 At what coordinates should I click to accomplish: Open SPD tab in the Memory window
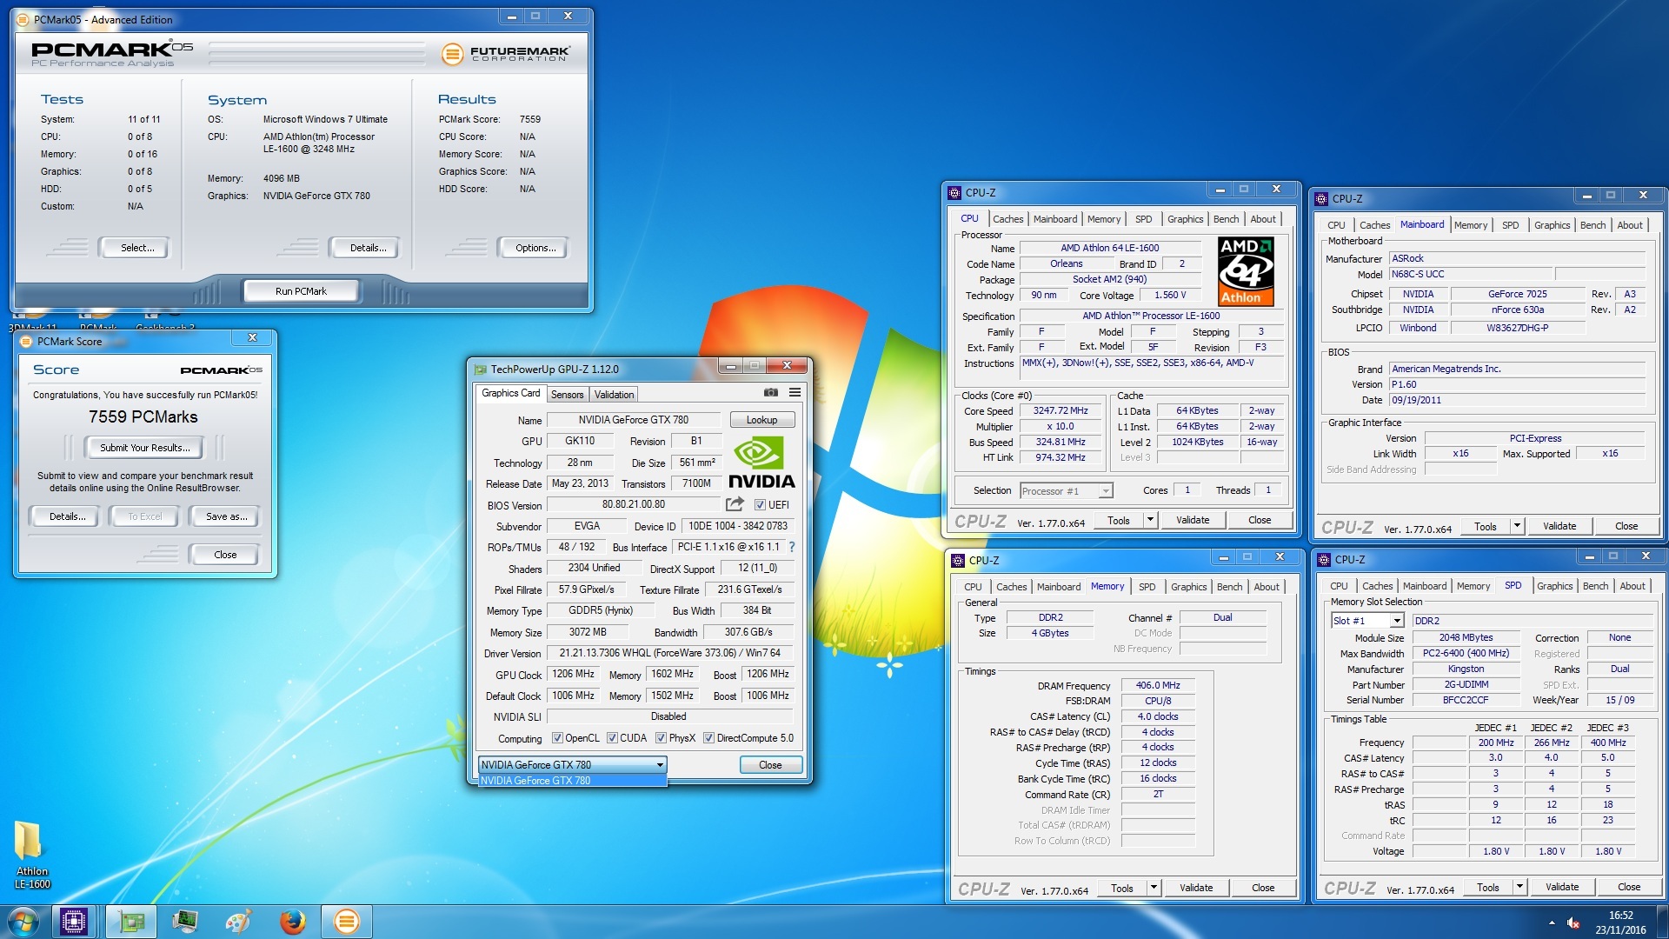pyautogui.click(x=1147, y=587)
